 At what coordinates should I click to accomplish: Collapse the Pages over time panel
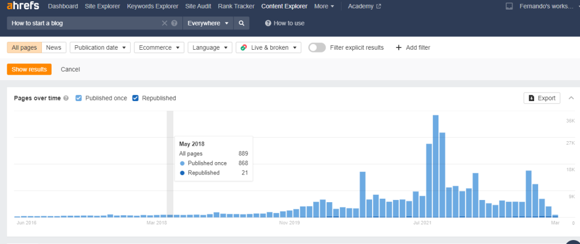[x=571, y=98]
